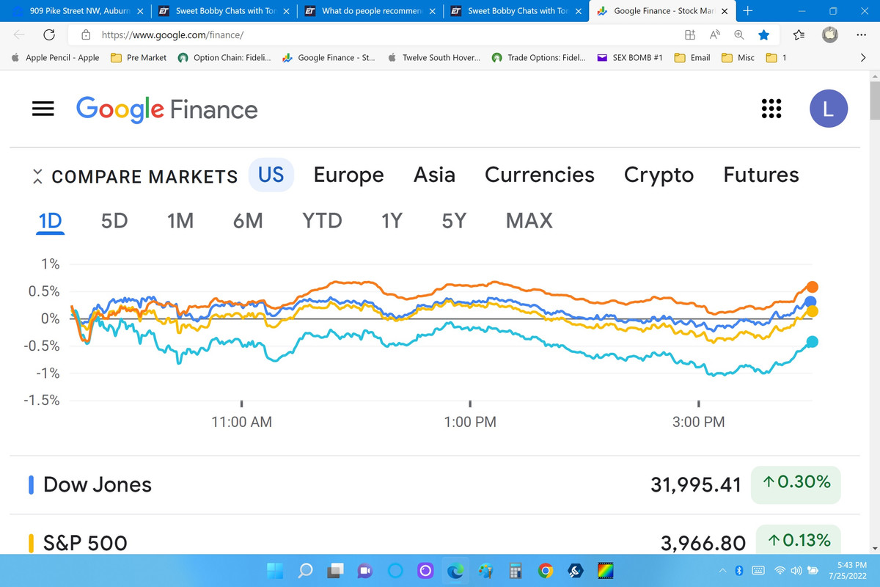Open the Google account avatar L
Screen dimensions: 880x587
[x=829, y=109]
